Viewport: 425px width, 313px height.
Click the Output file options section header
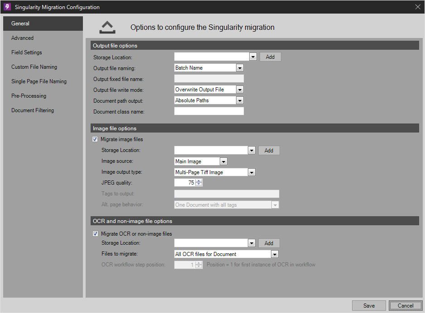coord(255,45)
